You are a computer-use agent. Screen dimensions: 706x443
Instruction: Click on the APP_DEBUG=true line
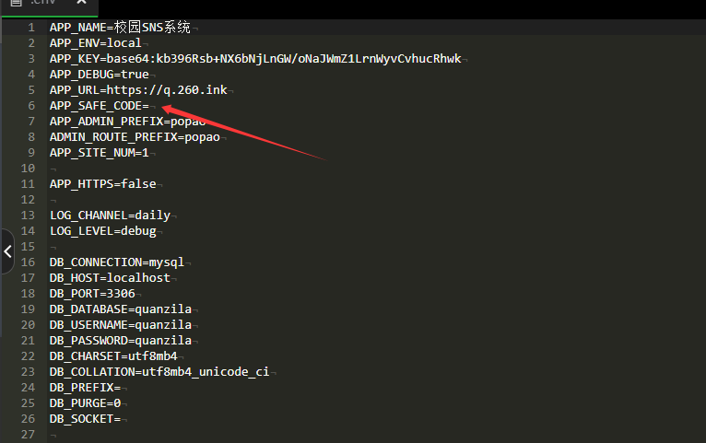click(x=99, y=75)
